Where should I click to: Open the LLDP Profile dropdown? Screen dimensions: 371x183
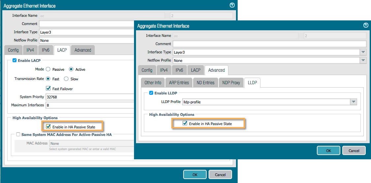pyautogui.click(x=354, y=102)
